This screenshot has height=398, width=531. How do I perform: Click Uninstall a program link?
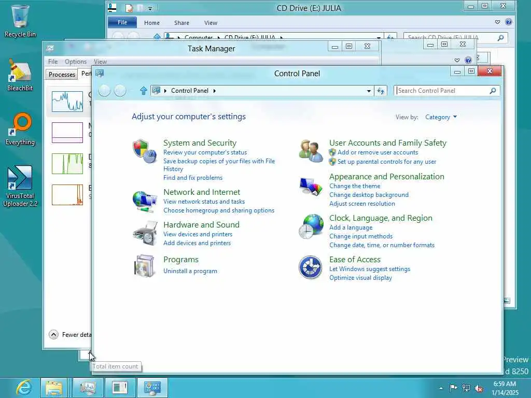(x=190, y=271)
